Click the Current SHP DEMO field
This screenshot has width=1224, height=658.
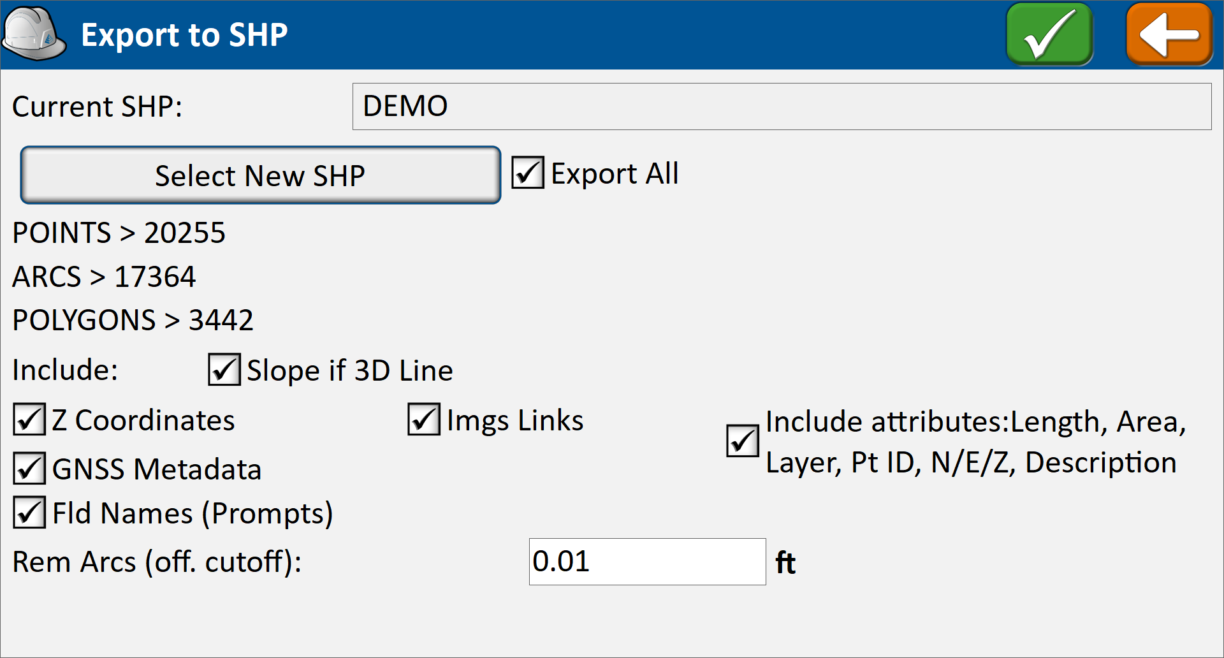(x=782, y=106)
